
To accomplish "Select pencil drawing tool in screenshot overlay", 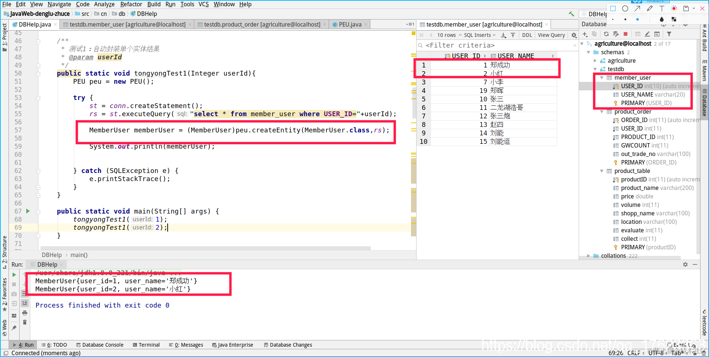I will click(x=650, y=8).
